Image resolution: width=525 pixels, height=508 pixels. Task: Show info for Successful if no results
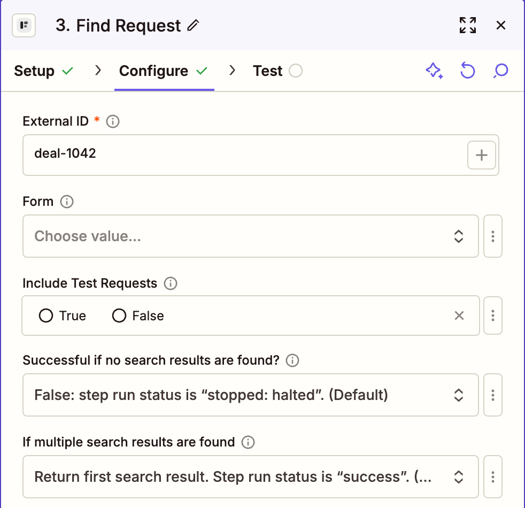[292, 360]
